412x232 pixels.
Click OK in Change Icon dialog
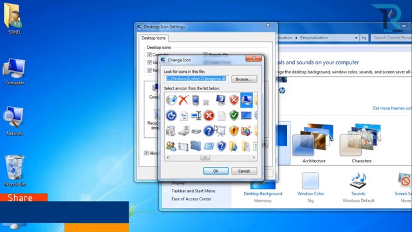point(216,171)
